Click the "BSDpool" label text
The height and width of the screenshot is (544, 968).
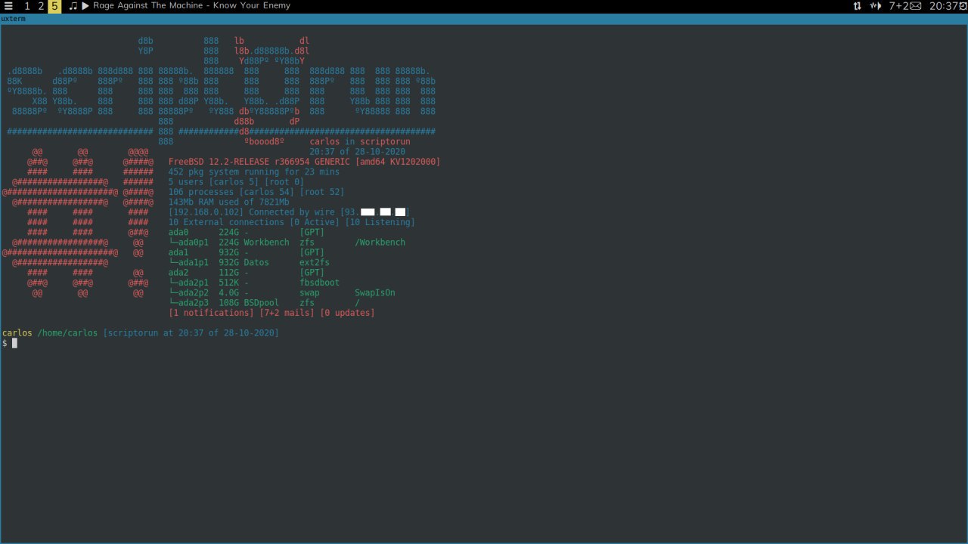262,303
